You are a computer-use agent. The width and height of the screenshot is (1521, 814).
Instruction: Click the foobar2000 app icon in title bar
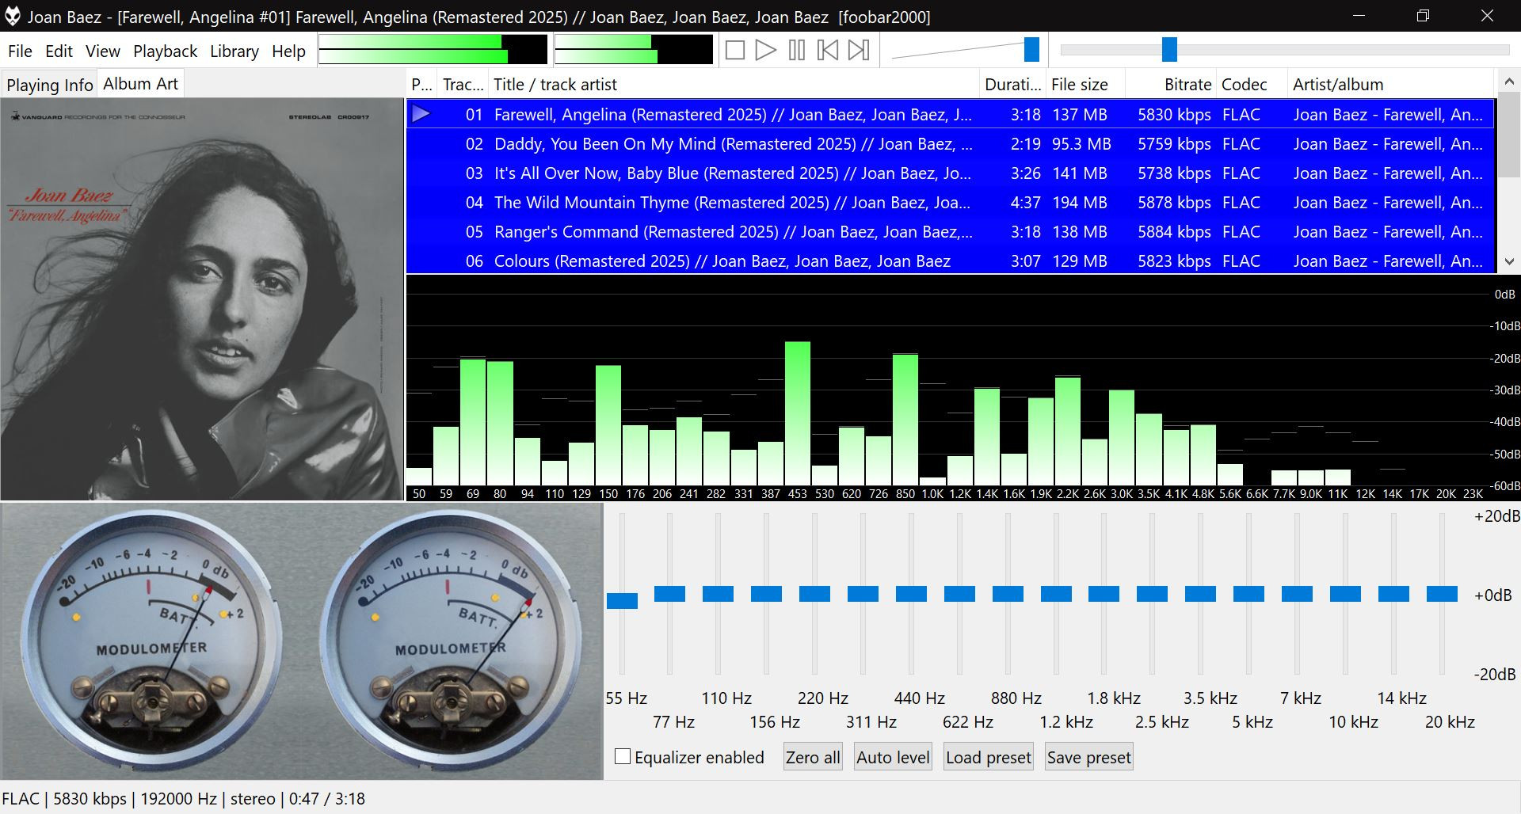[x=13, y=17]
